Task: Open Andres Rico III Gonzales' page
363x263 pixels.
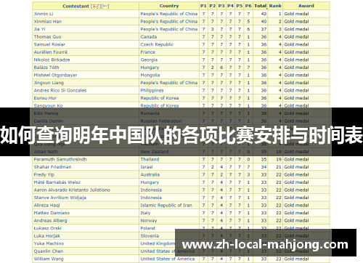Action: (60, 90)
